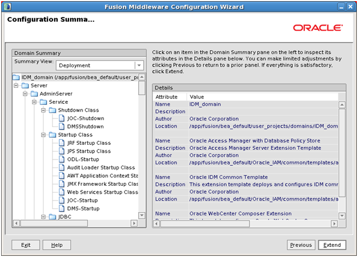The width and height of the screenshot is (358, 257).
Task: Click the Oracle Access Manager Server Extension Template description
Action: pos(255,148)
